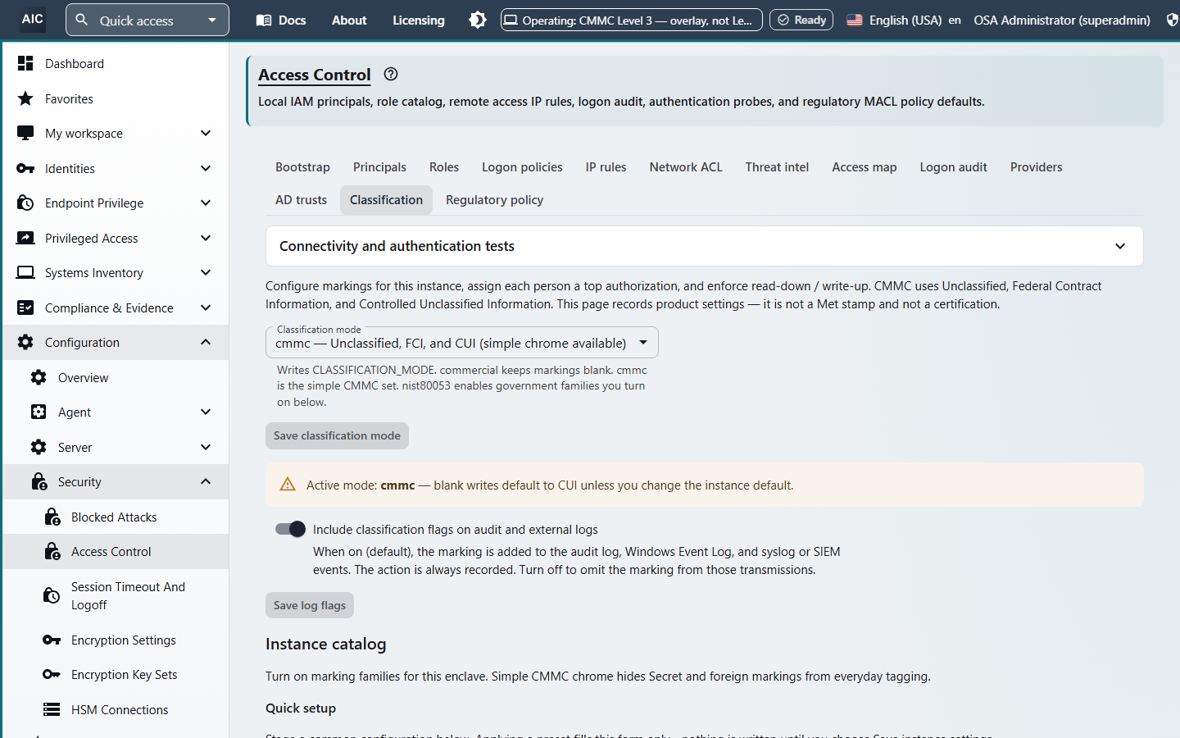The height and width of the screenshot is (738, 1180).
Task: Click the Operating: CMMC Level 3 status chip
Action: click(632, 20)
